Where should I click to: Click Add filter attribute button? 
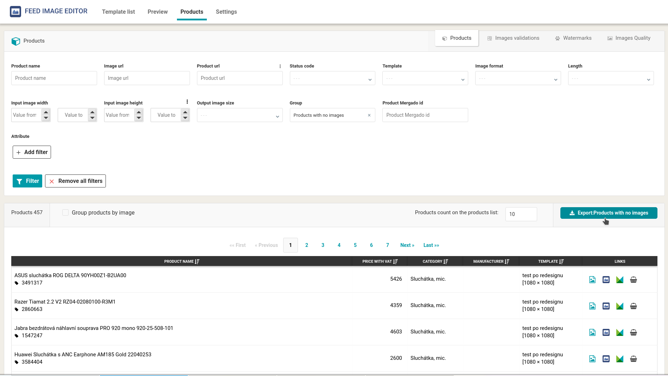tap(32, 152)
